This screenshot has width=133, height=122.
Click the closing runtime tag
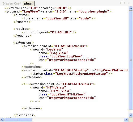22,22
